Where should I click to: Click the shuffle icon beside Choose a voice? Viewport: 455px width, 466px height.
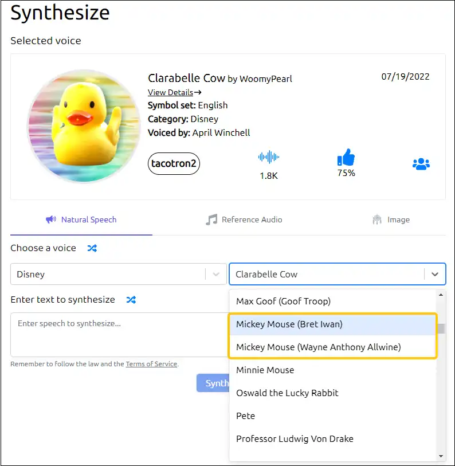point(92,248)
